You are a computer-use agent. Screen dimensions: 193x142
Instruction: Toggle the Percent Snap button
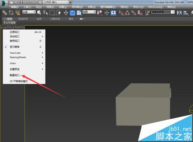134,13
